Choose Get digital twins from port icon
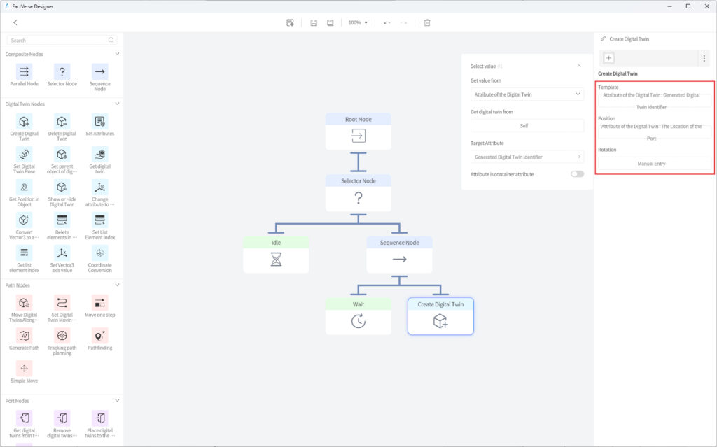This screenshot has height=447, width=717. 25,418
